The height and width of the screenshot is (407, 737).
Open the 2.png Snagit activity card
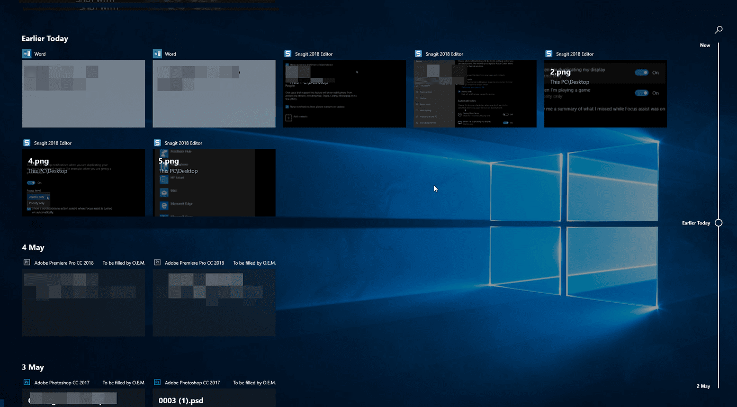606,94
